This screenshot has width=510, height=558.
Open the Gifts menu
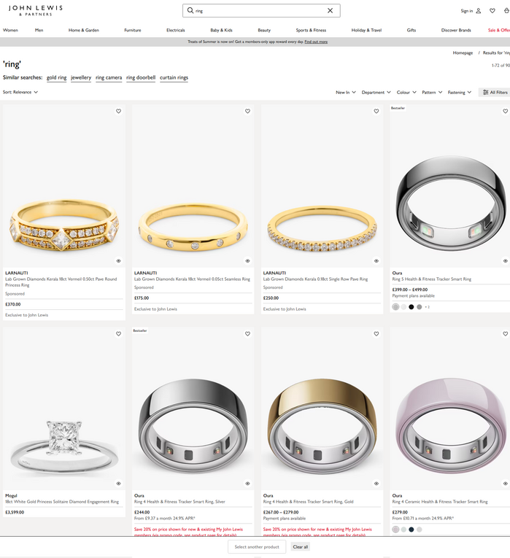(412, 30)
